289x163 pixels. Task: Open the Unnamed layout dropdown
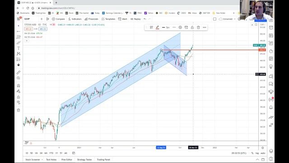(x=228, y=19)
